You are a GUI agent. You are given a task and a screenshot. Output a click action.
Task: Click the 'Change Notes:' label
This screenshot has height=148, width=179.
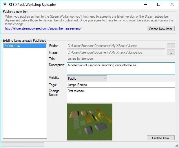pos(54,93)
